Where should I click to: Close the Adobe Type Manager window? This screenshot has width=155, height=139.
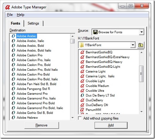coord(142,6)
